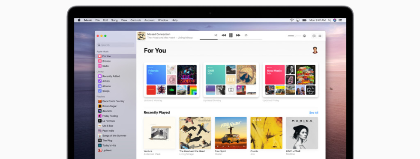Image resolution: width=420 pixels, height=159 pixels.
Task: Skip back to the previous track
Action: coord(224,35)
